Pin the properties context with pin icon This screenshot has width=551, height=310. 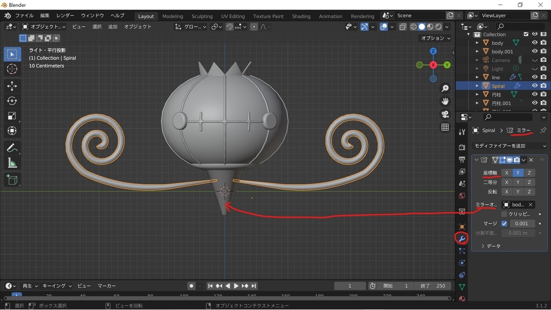543,130
